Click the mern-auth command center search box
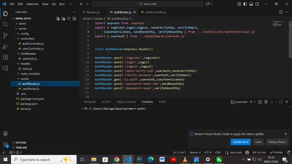Viewport: 292px width, 164px height. coord(147,4)
